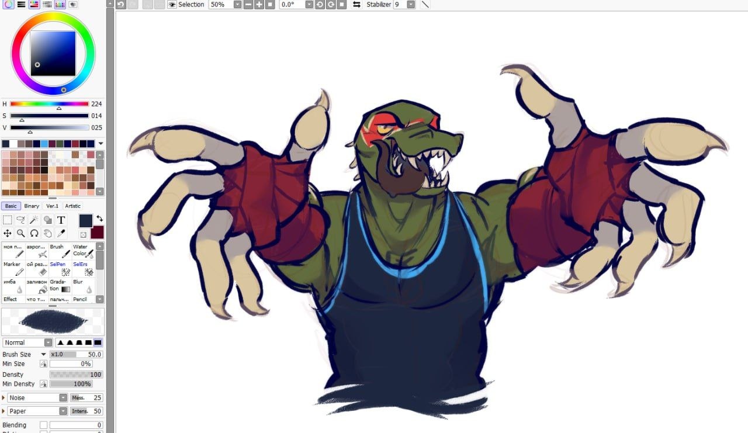This screenshot has height=433, width=748.
Task: Enable the Blending checkbox
Action: pyautogui.click(x=43, y=425)
